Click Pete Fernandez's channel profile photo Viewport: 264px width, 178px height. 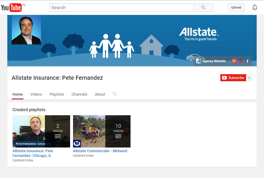click(26, 30)
